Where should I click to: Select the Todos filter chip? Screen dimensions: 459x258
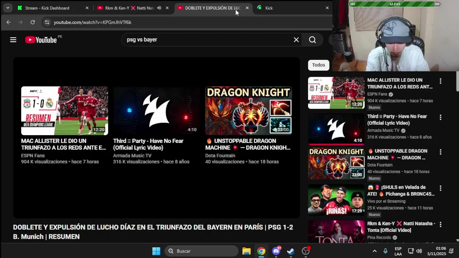(318, 65)
